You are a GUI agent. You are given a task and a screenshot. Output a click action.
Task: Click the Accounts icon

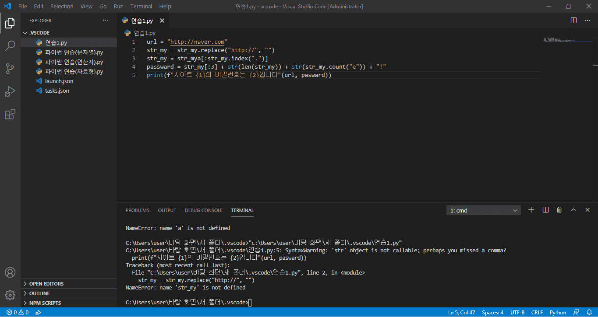(10, 272)
